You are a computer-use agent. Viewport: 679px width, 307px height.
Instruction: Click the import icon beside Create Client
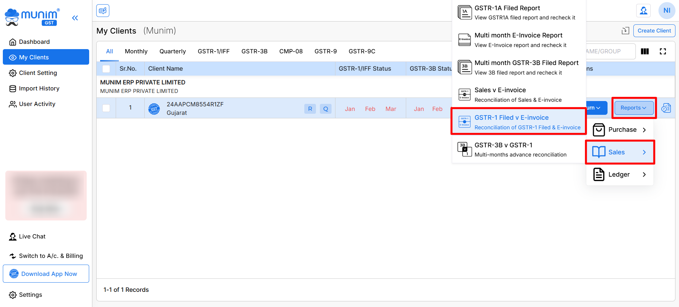tap(625, 31)
